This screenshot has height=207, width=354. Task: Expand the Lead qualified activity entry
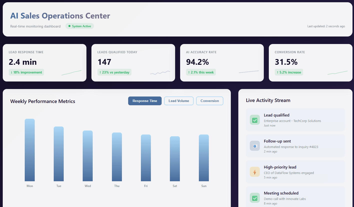pyautogui.click(x=295, y=120)
